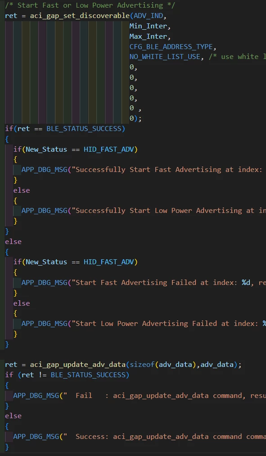Click APP_DBG_MSG before 'Successfully Start Fast Advertising'
The height and width of the screenshot is (456, 266).
point(45,170)
